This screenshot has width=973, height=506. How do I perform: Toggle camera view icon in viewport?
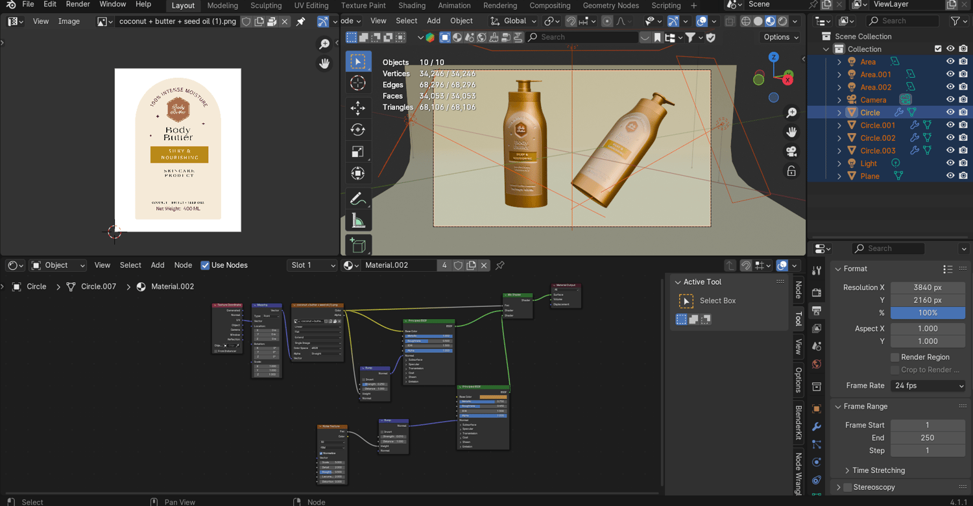pyautogui.click(x=791, y=152)
